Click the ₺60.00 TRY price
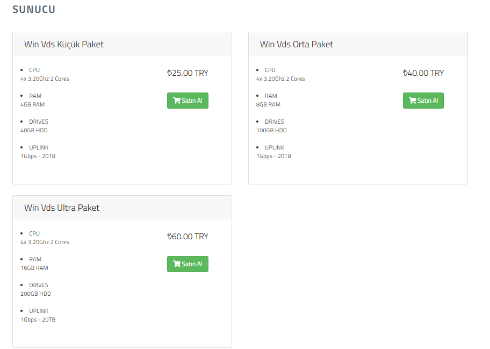The image size is (490, 349). pos(188,237)
